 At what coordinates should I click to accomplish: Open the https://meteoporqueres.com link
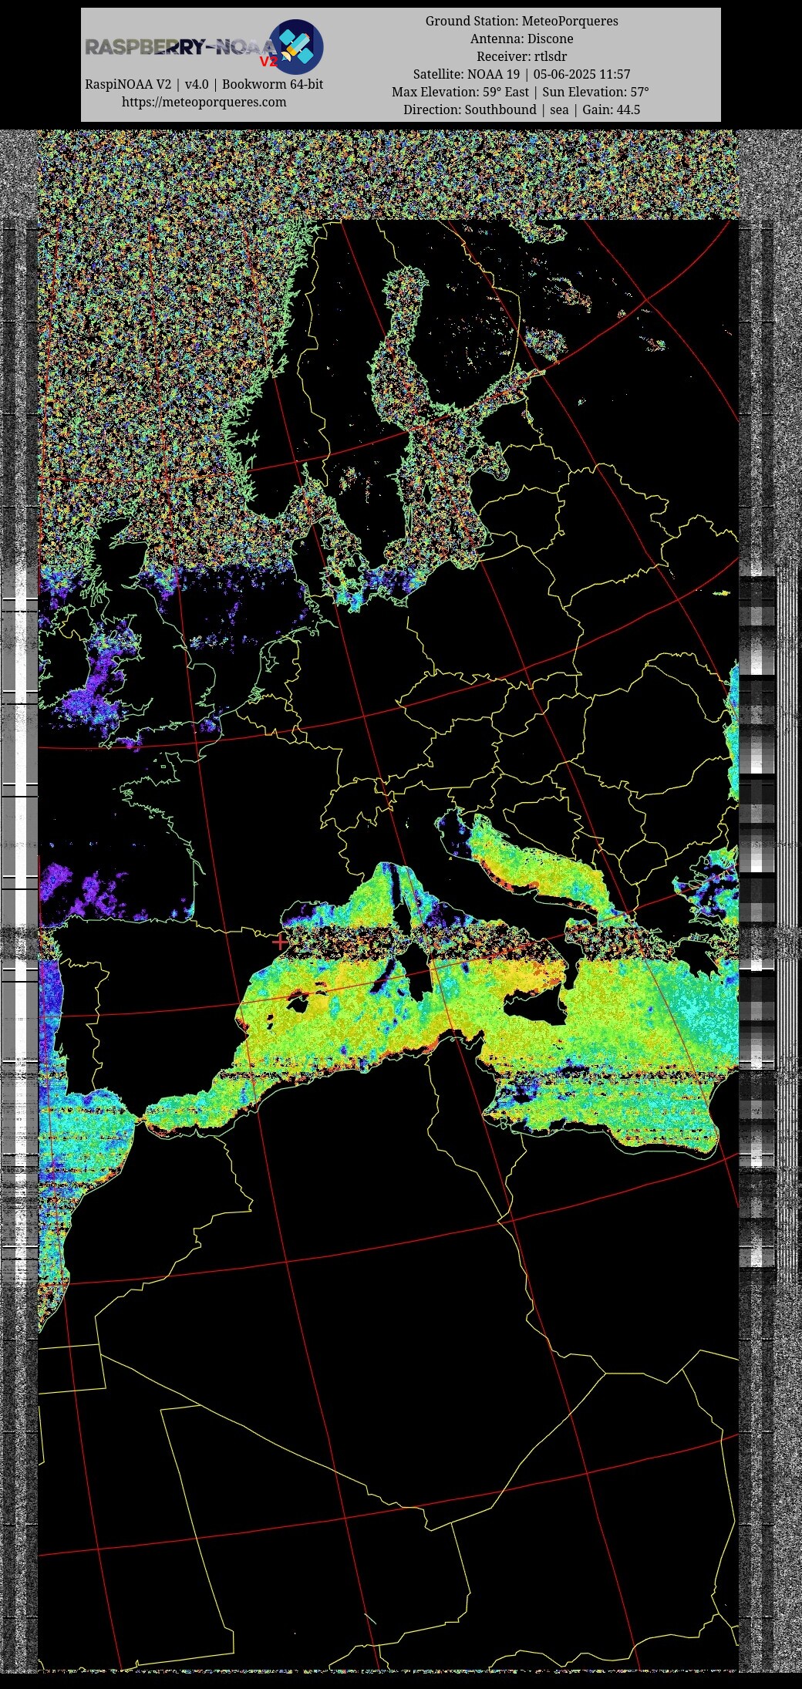(204, 102)
